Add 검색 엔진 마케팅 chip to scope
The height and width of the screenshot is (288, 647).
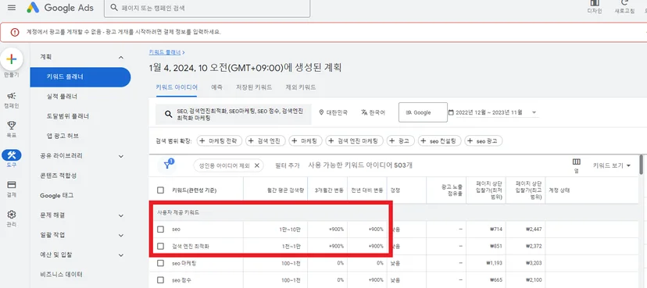355,140
